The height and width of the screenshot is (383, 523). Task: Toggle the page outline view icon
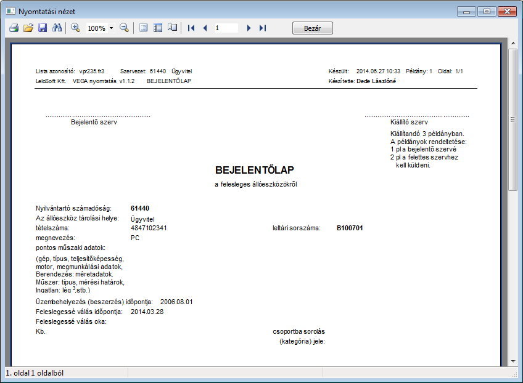[x=158, y=28]
